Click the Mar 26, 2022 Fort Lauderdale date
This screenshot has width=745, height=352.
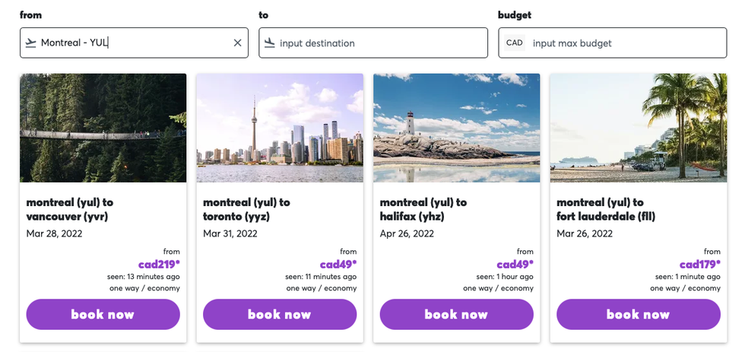pyautogui.click(x=585, y=234)
